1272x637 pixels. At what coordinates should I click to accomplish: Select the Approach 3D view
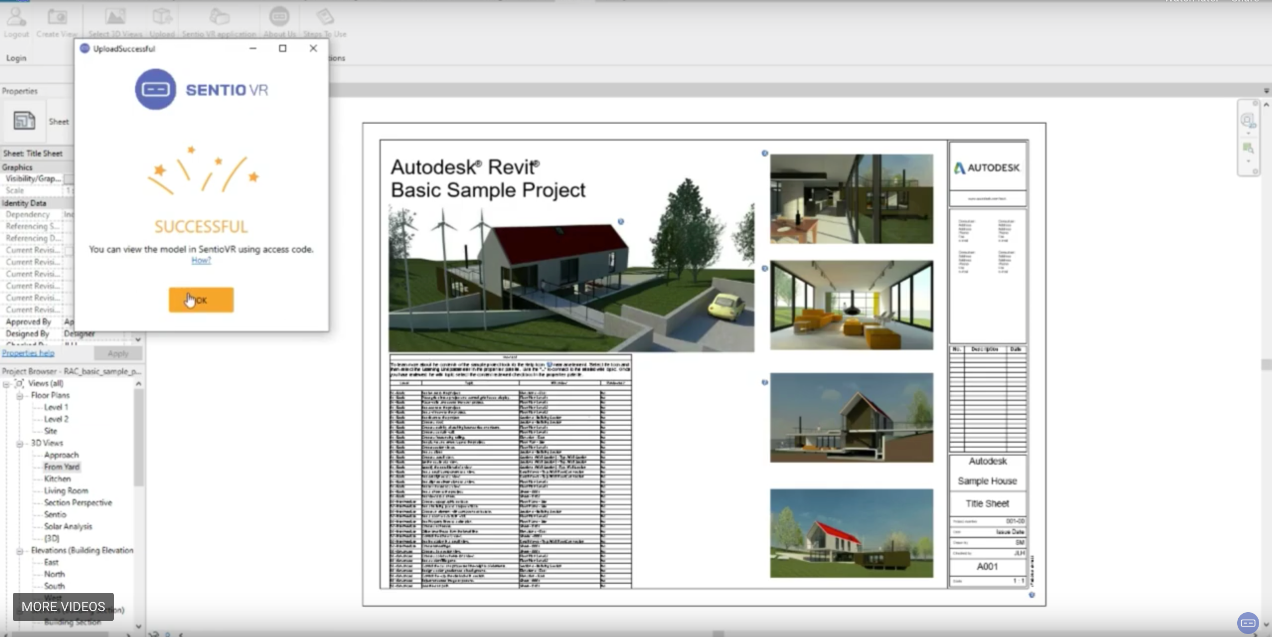click(61, 455)
